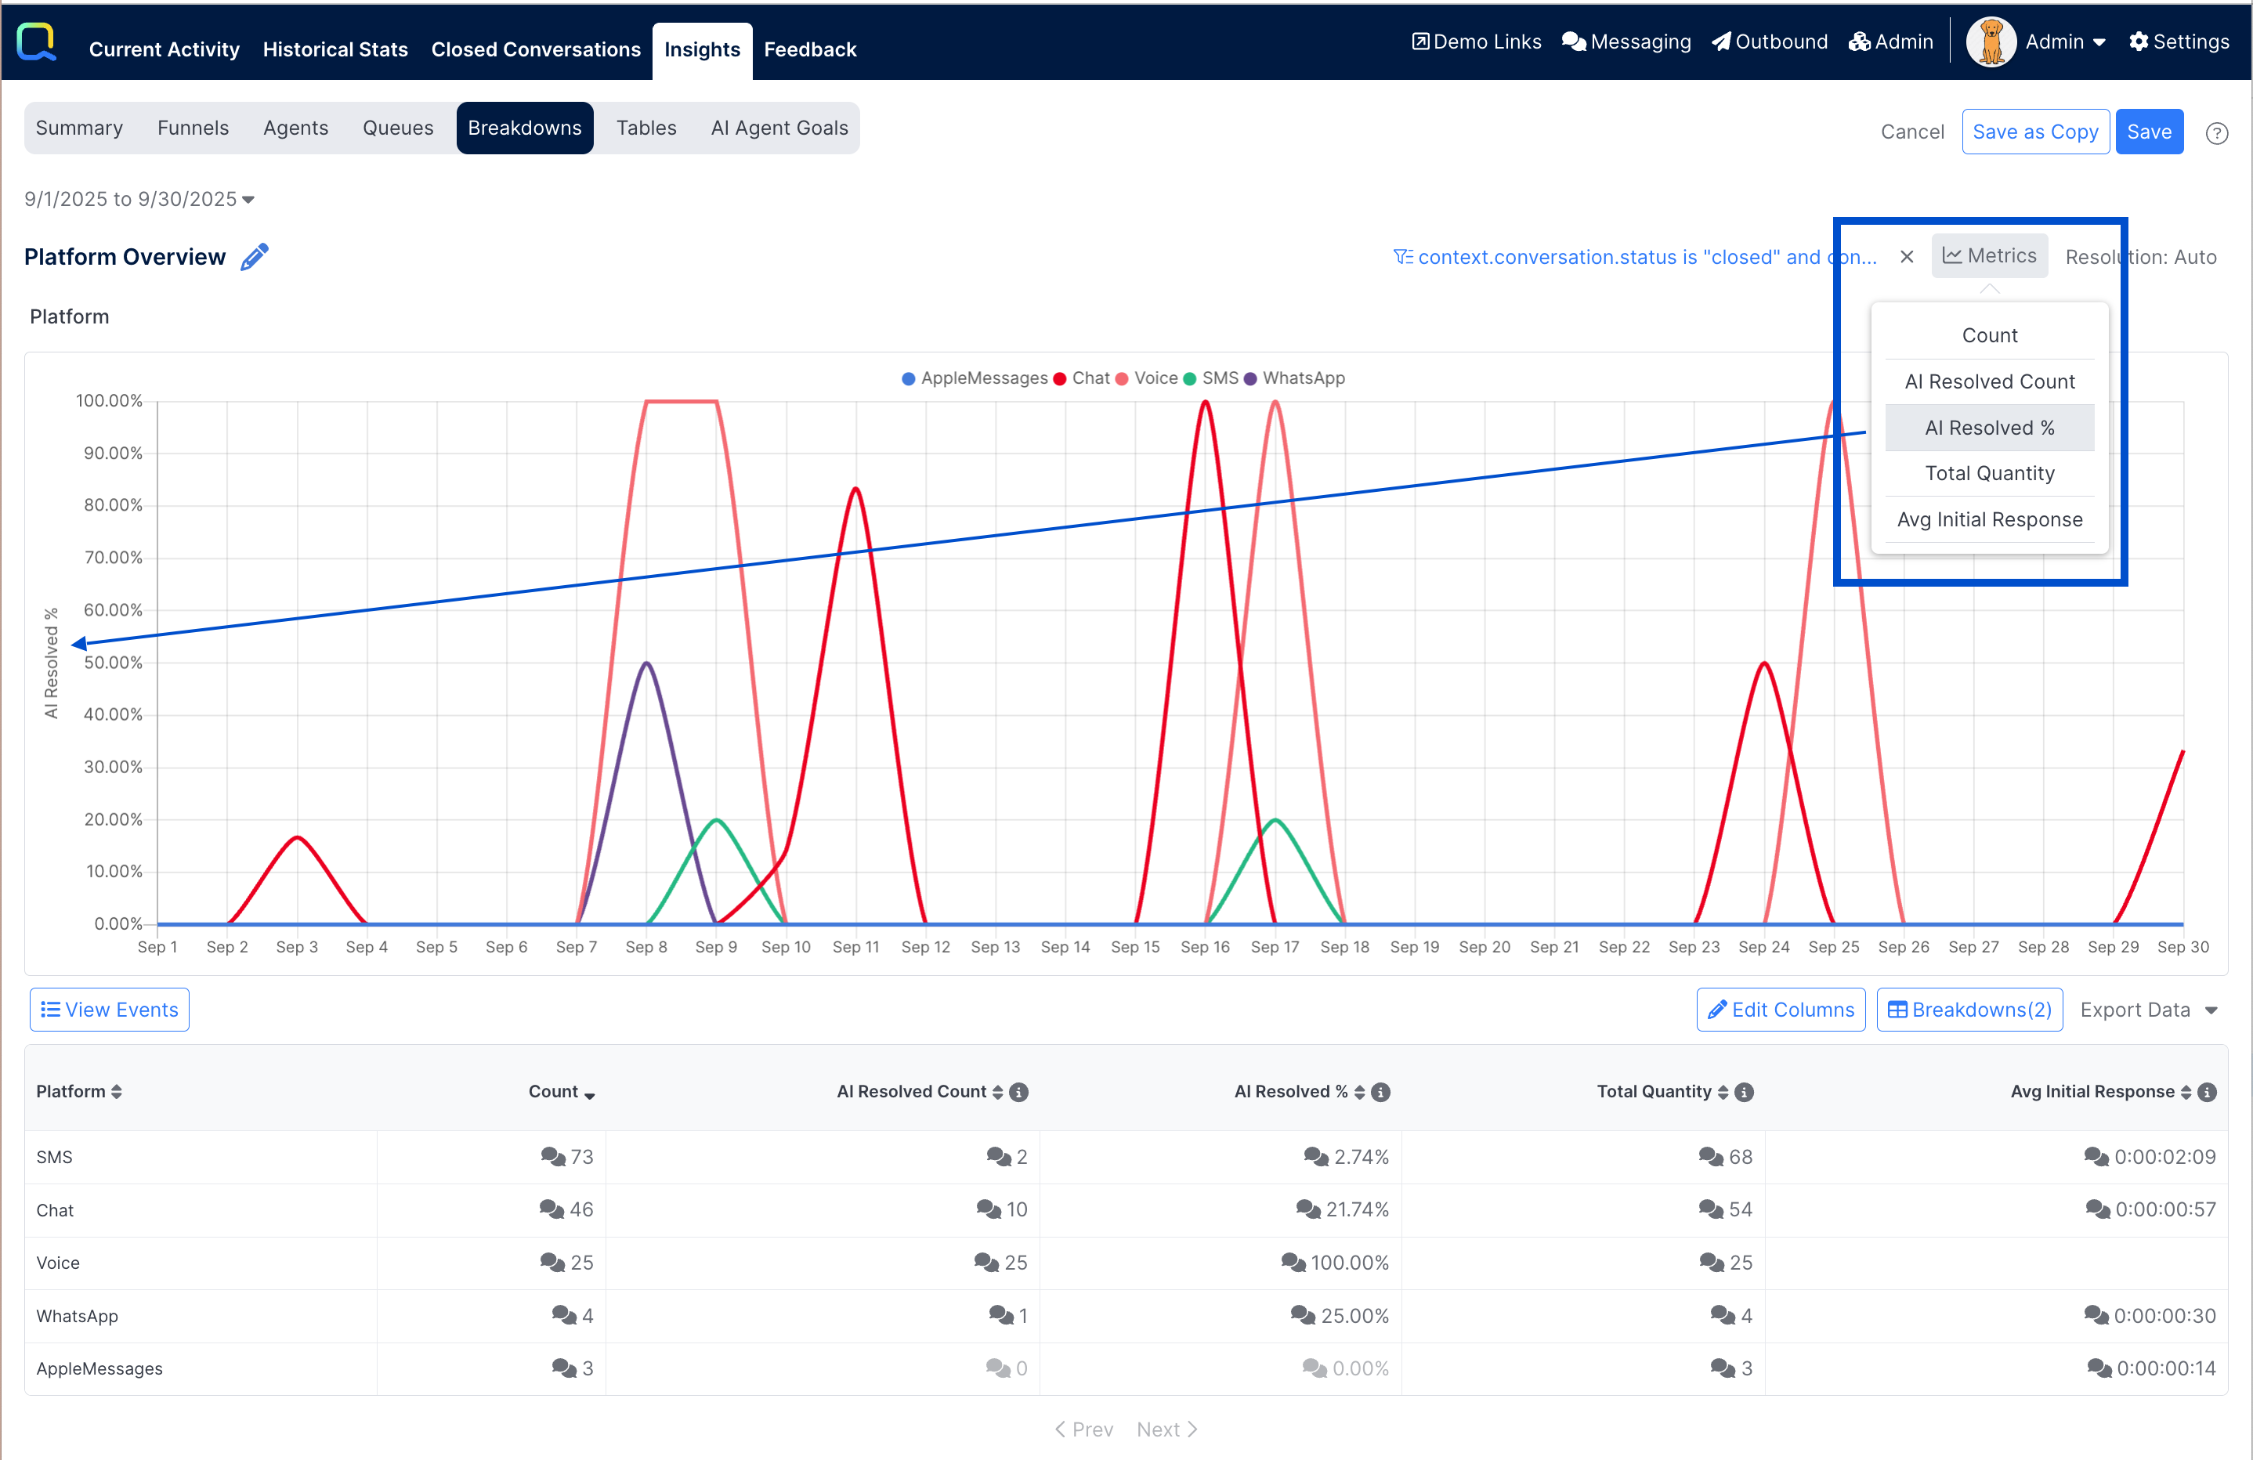Toggle WhatsApp series in the chart legend

click(1293, 378)
